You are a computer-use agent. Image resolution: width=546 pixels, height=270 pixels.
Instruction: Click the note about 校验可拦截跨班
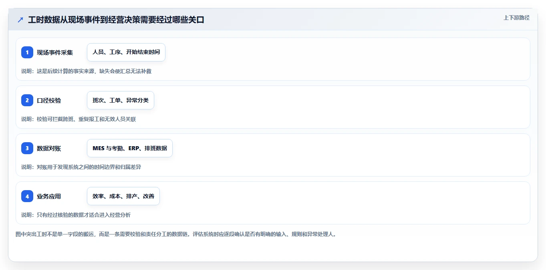(x=79, y=119)
